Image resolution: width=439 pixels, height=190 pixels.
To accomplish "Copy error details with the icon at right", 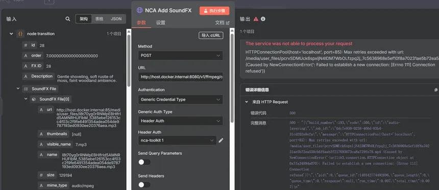I will point(436,90).
